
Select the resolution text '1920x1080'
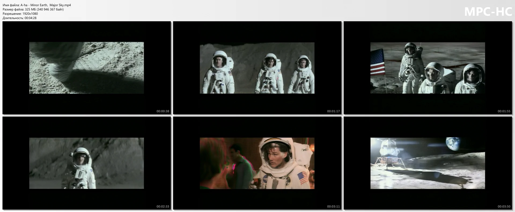click(30, 14)
